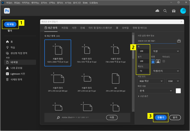Click the preset list scrollbar thumb
Screen dimensions: 190x131
[133, 47]
